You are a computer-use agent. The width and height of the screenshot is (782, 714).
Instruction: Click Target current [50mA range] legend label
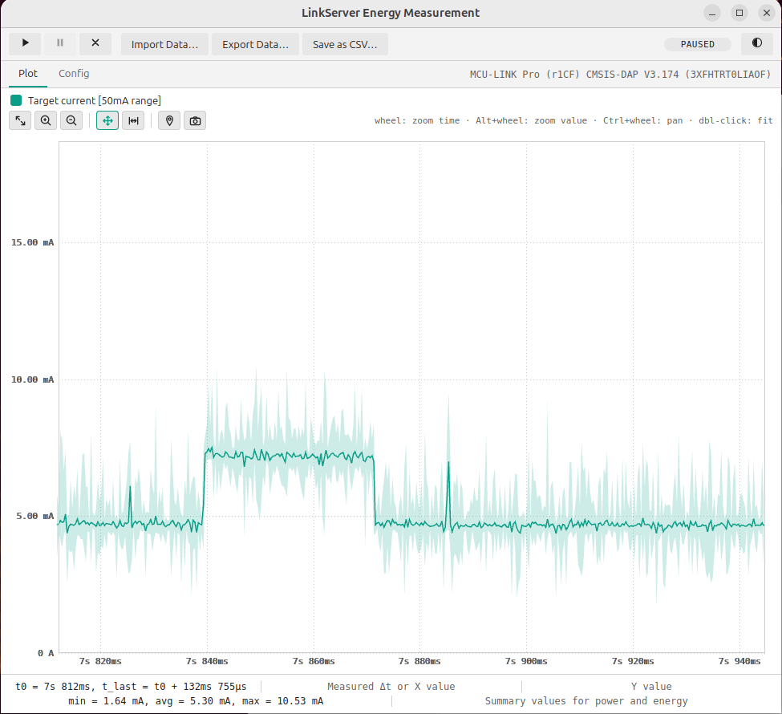click(95, 100)
